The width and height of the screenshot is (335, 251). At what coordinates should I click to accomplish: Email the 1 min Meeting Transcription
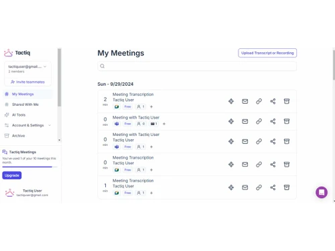(x=245, y=187)
